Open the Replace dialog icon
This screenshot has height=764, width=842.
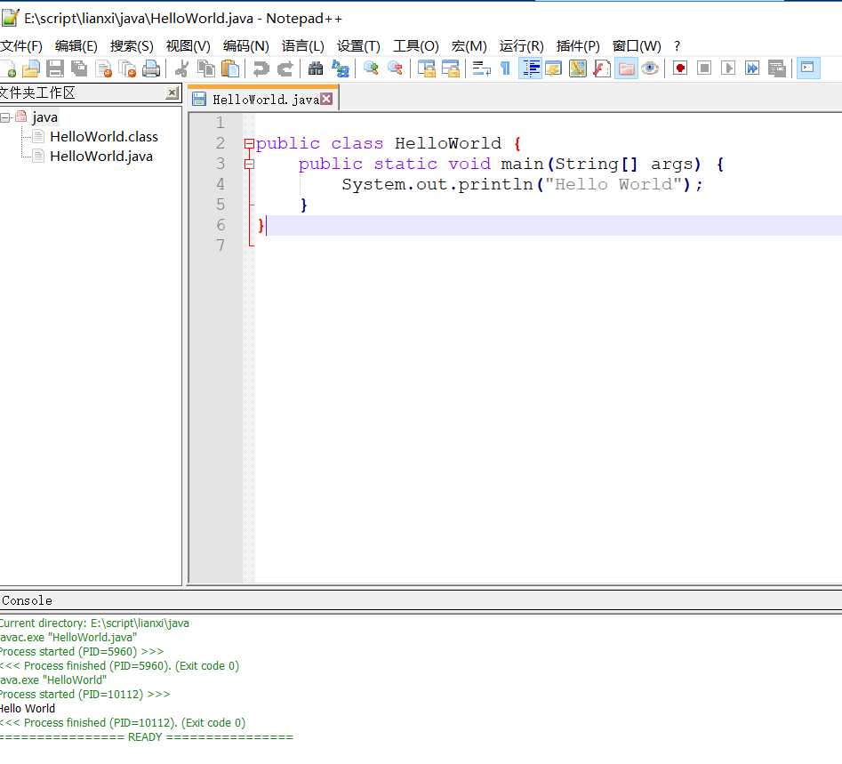point(340,68)
